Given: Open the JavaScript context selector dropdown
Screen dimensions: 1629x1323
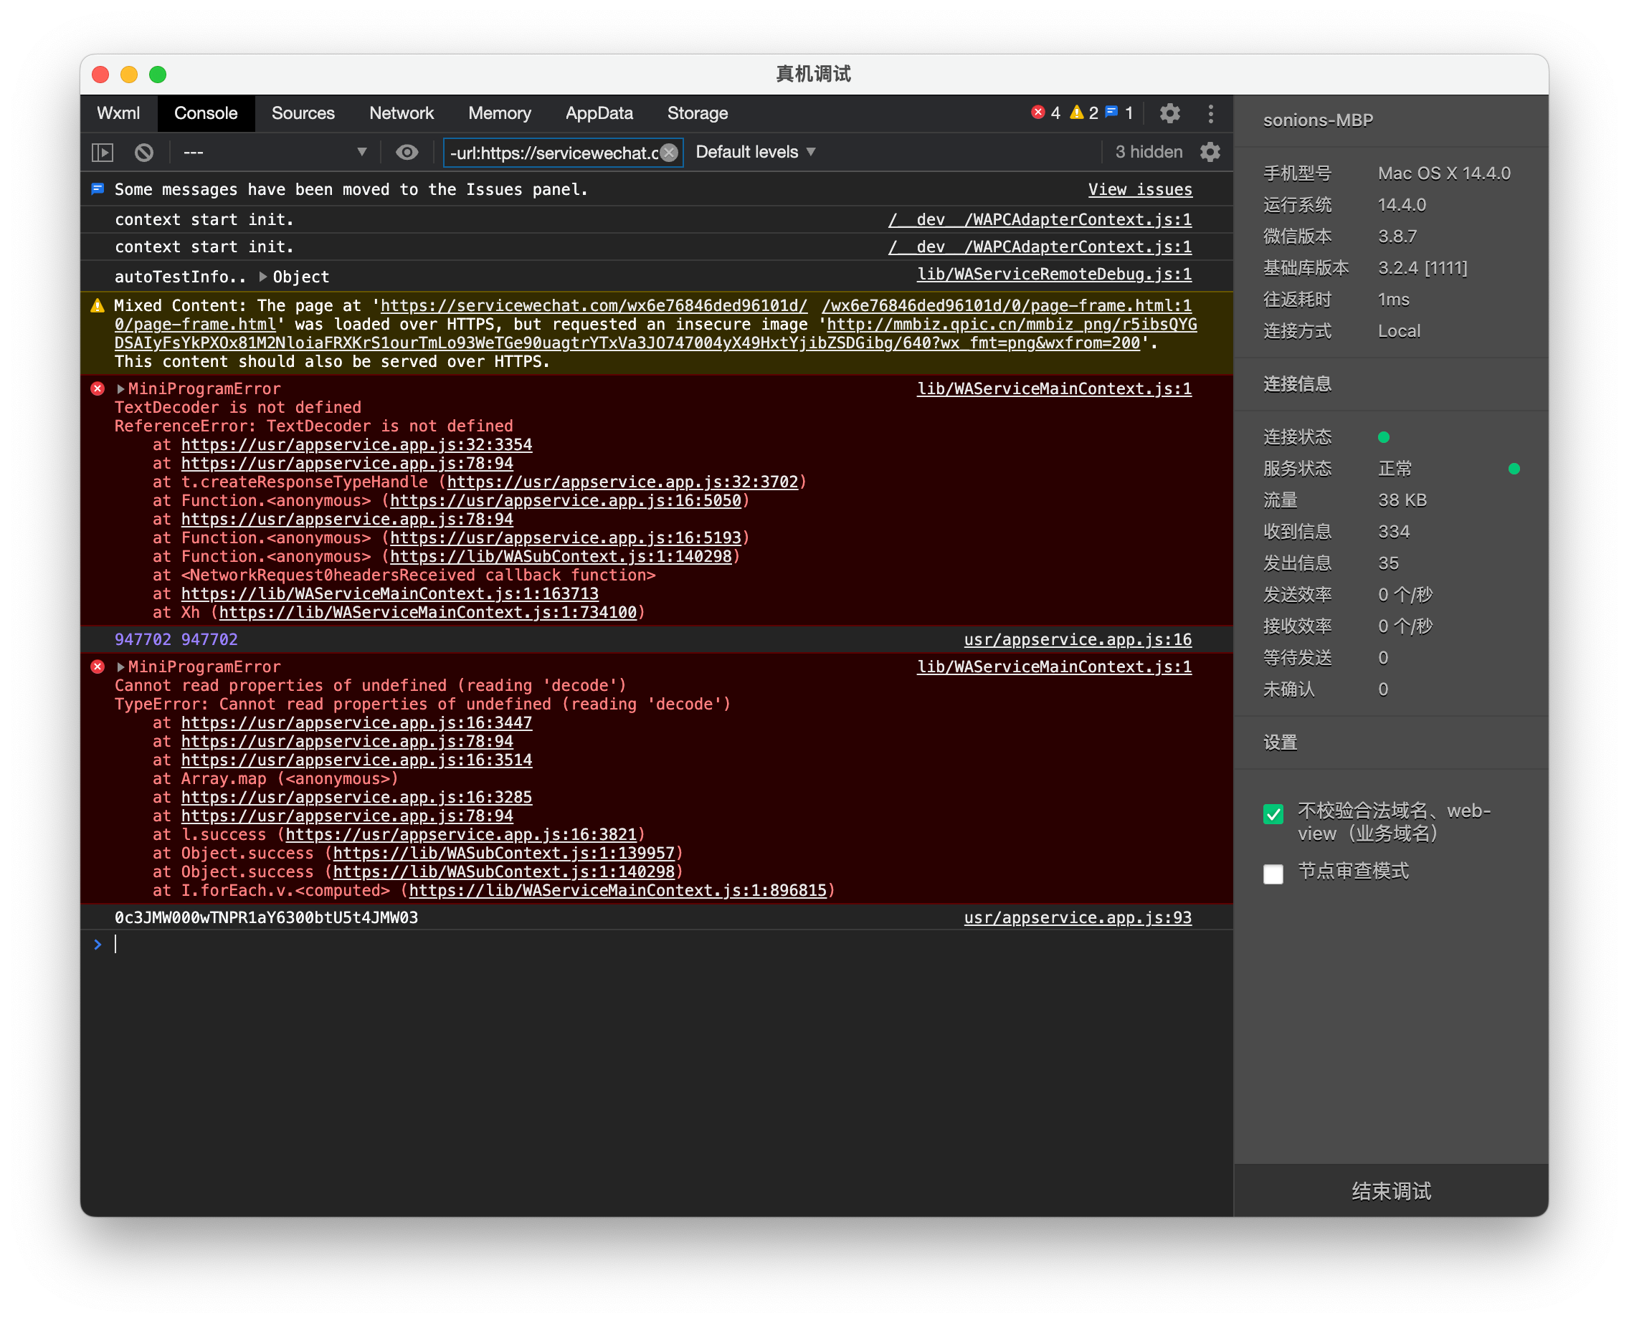Looking at the screenshot, I should [275, 153].
